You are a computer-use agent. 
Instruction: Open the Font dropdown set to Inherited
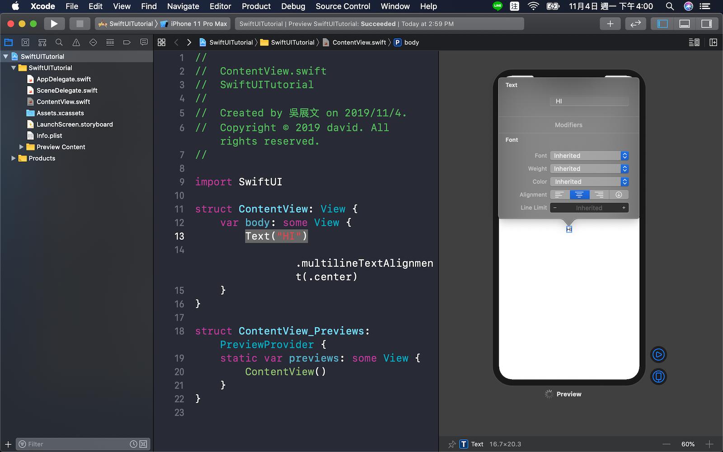(589, 155)
